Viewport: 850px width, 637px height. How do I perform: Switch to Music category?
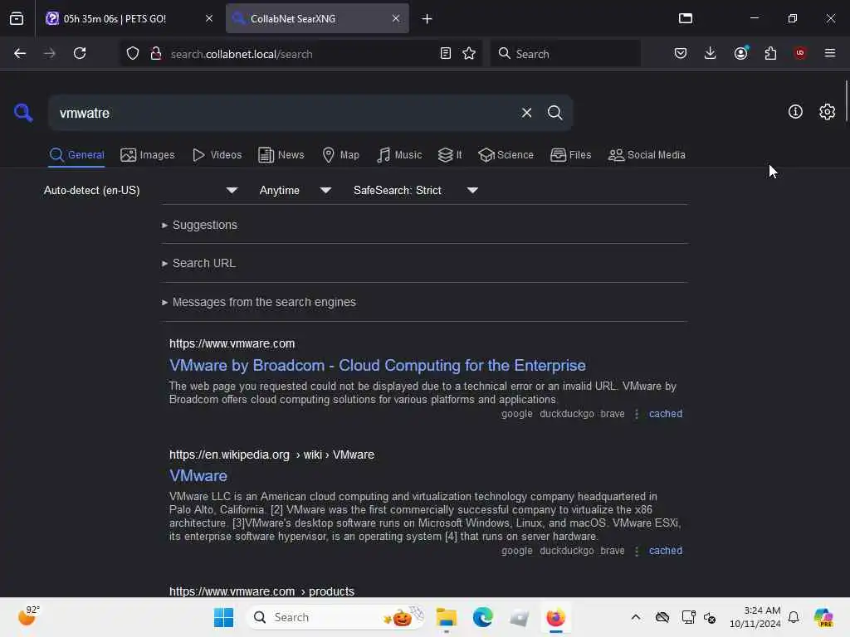tap(399, 155)
